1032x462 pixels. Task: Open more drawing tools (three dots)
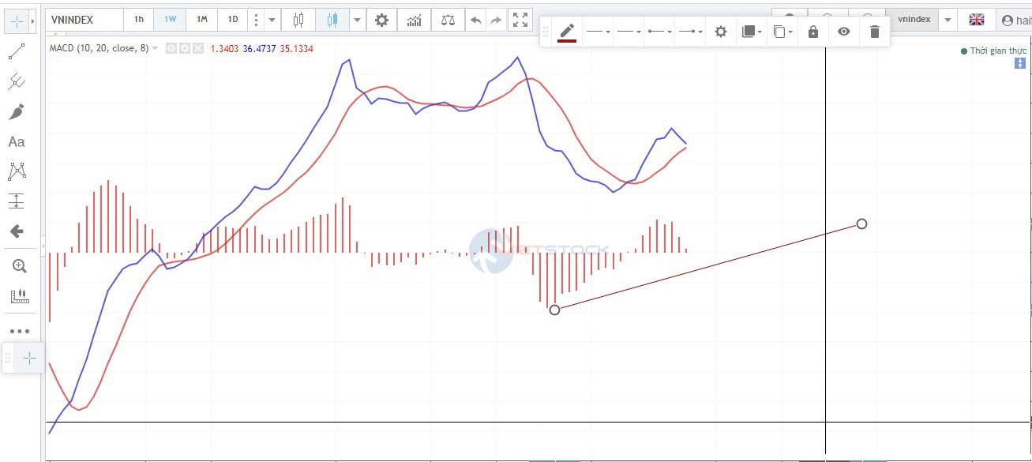(20, 331)
